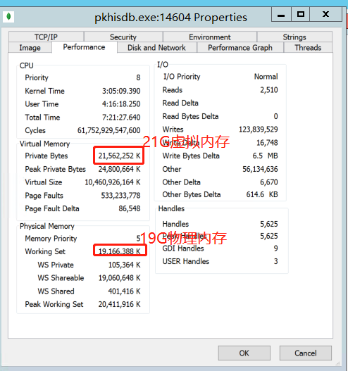
Task: Minimize the Properties window
Action: click(281, 15)
